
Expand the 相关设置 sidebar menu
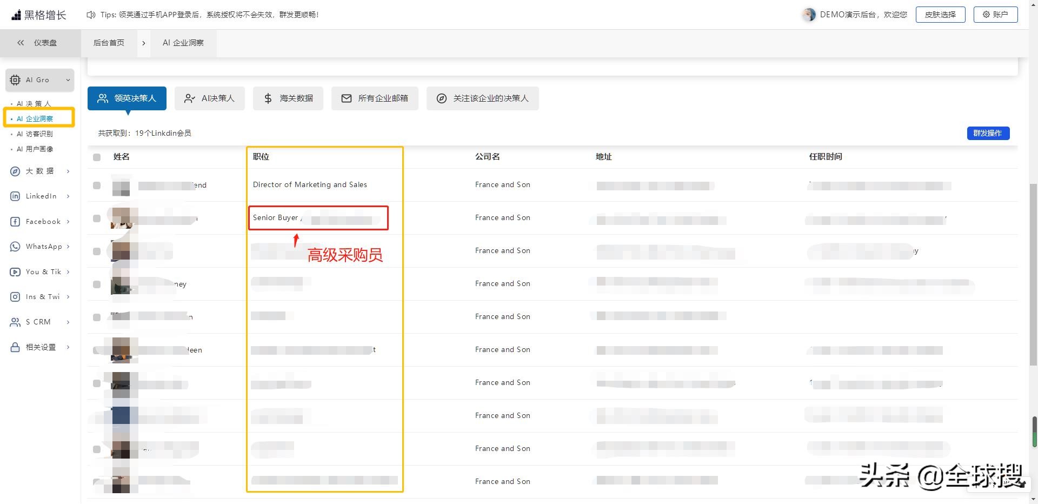(39, 347)
